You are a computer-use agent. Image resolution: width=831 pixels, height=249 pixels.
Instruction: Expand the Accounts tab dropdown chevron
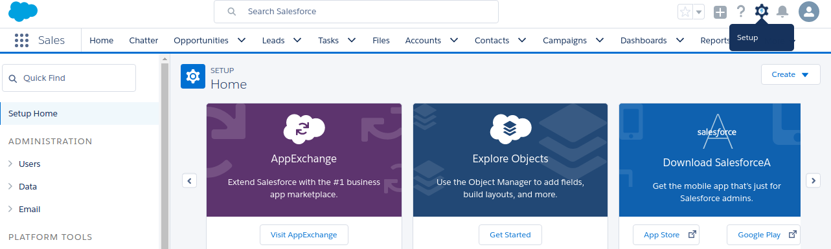[x=454, y=40]
